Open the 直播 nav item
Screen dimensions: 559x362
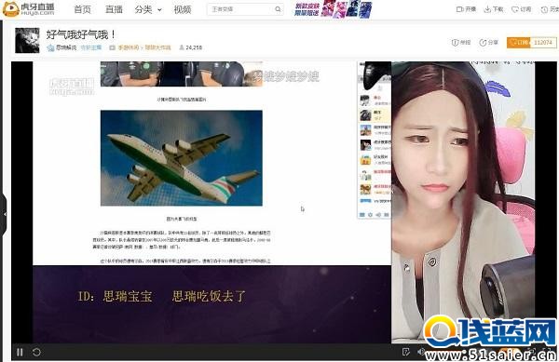pos(114,9)
